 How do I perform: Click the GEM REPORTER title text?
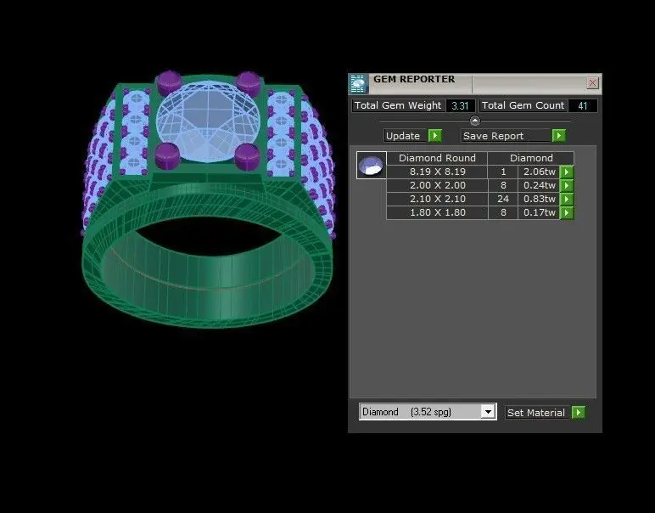(x=414, y=79)
